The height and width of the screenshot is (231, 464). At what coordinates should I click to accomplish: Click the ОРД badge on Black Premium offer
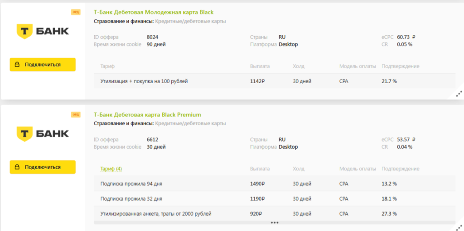point(76,115)
